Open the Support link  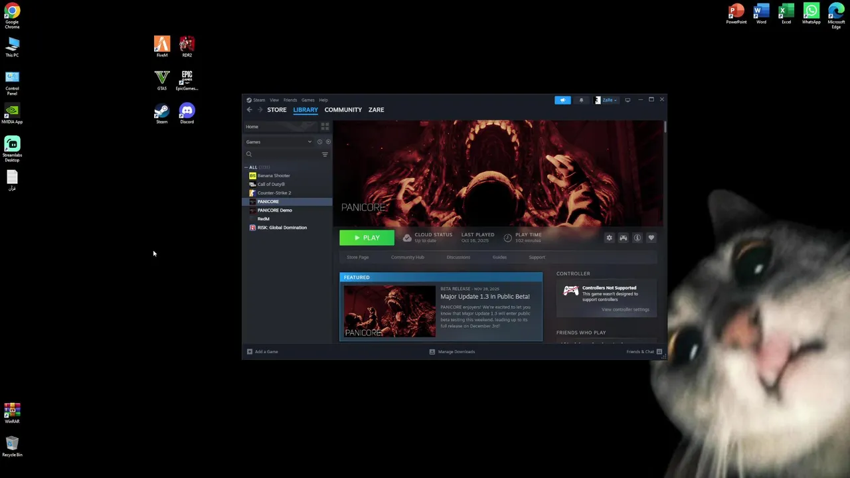point(537,258)
